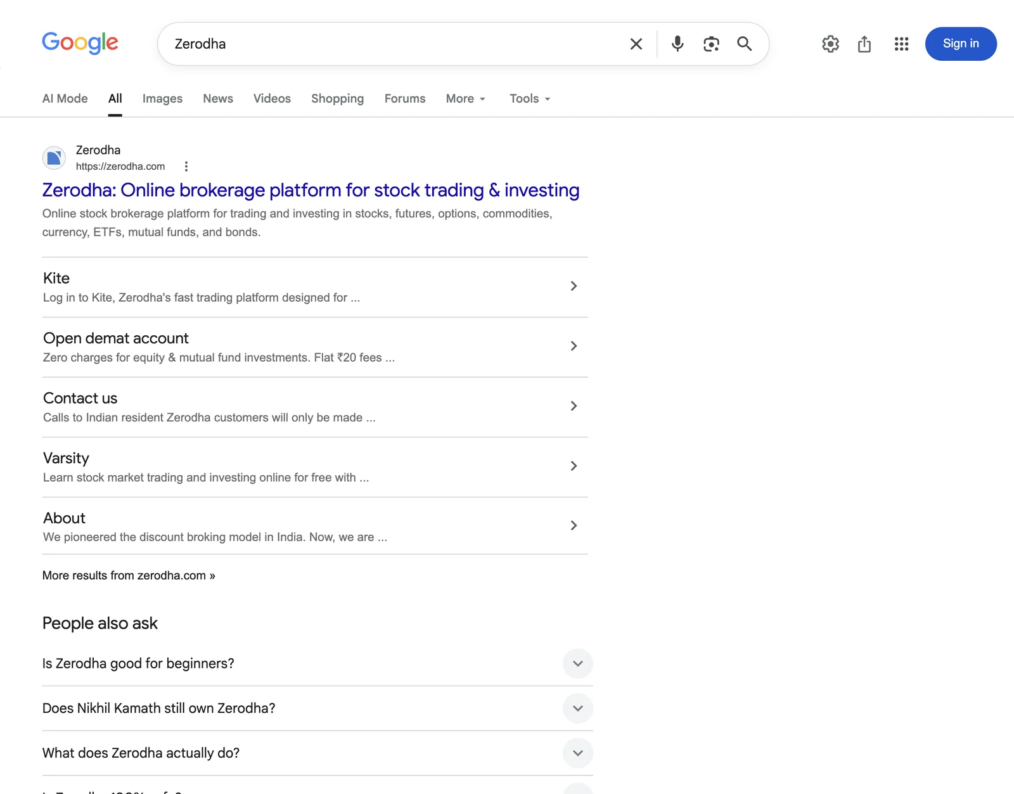
Task: Click the Zerodha site name above URL
Action: [x=98, y=150]
